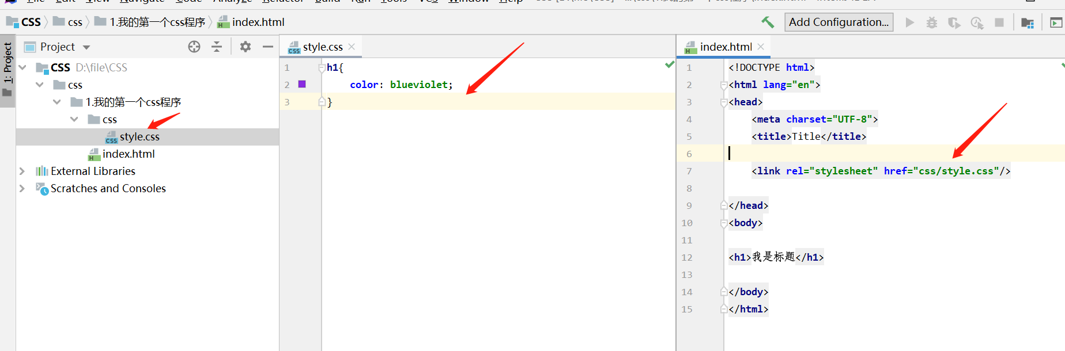Hide the Project panel with minus icon
The width and height of the screenshot is (1065, 351).
coord(268,47)
